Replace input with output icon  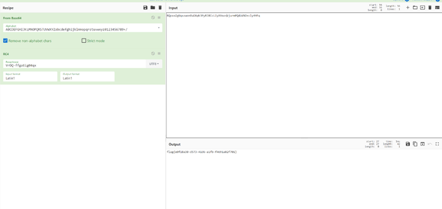[422, 144]
